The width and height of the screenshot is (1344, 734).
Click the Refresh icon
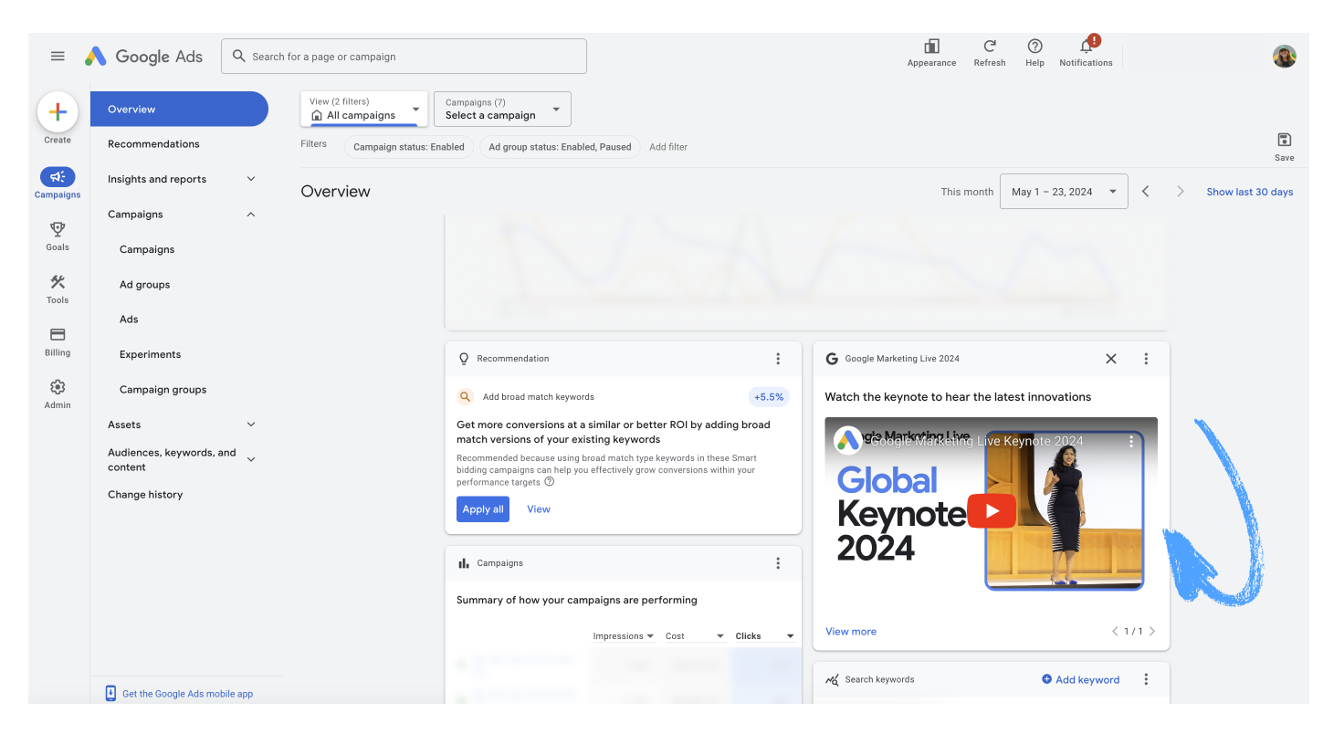click(x=990, y=47)
